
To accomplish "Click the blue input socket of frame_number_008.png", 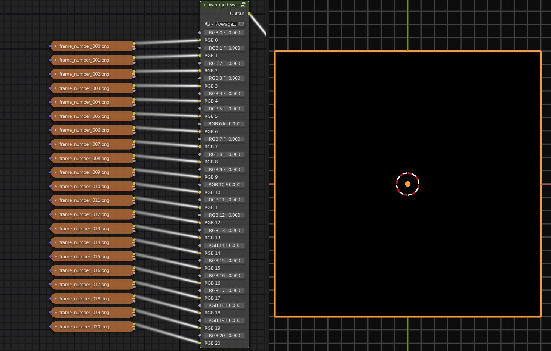I will (51, 159).
